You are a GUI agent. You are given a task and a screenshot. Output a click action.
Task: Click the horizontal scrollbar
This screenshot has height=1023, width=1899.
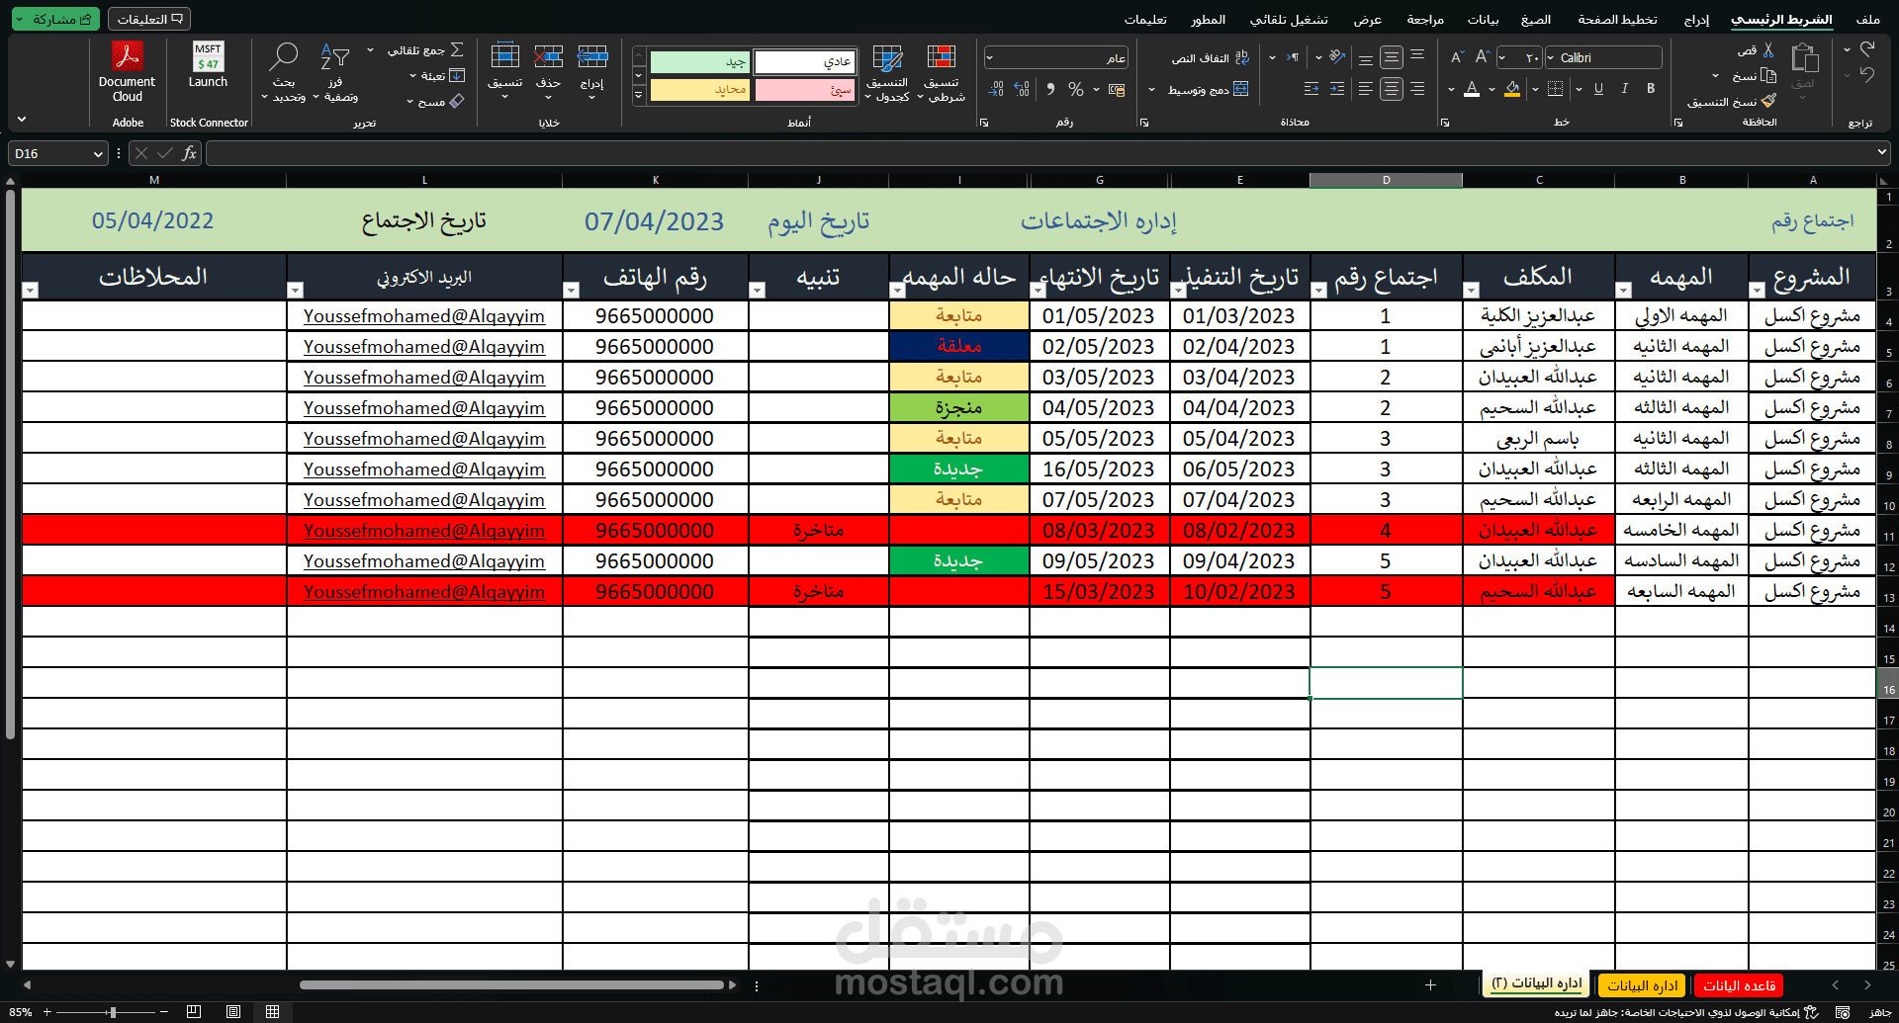511,984
